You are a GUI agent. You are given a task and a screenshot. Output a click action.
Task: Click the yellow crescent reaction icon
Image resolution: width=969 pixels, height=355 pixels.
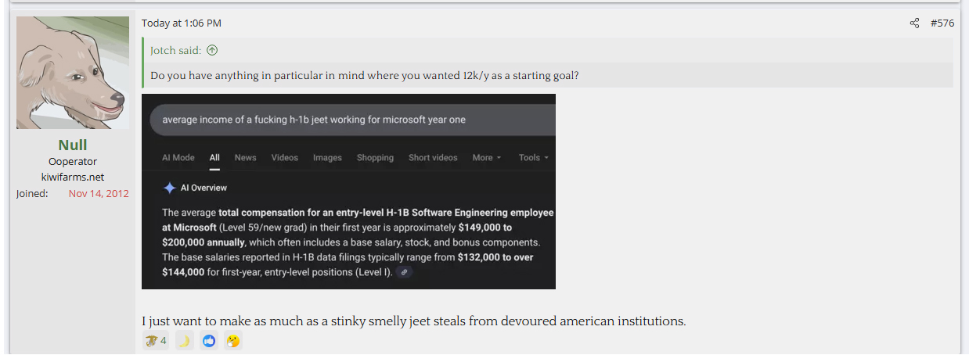point(184,341)
